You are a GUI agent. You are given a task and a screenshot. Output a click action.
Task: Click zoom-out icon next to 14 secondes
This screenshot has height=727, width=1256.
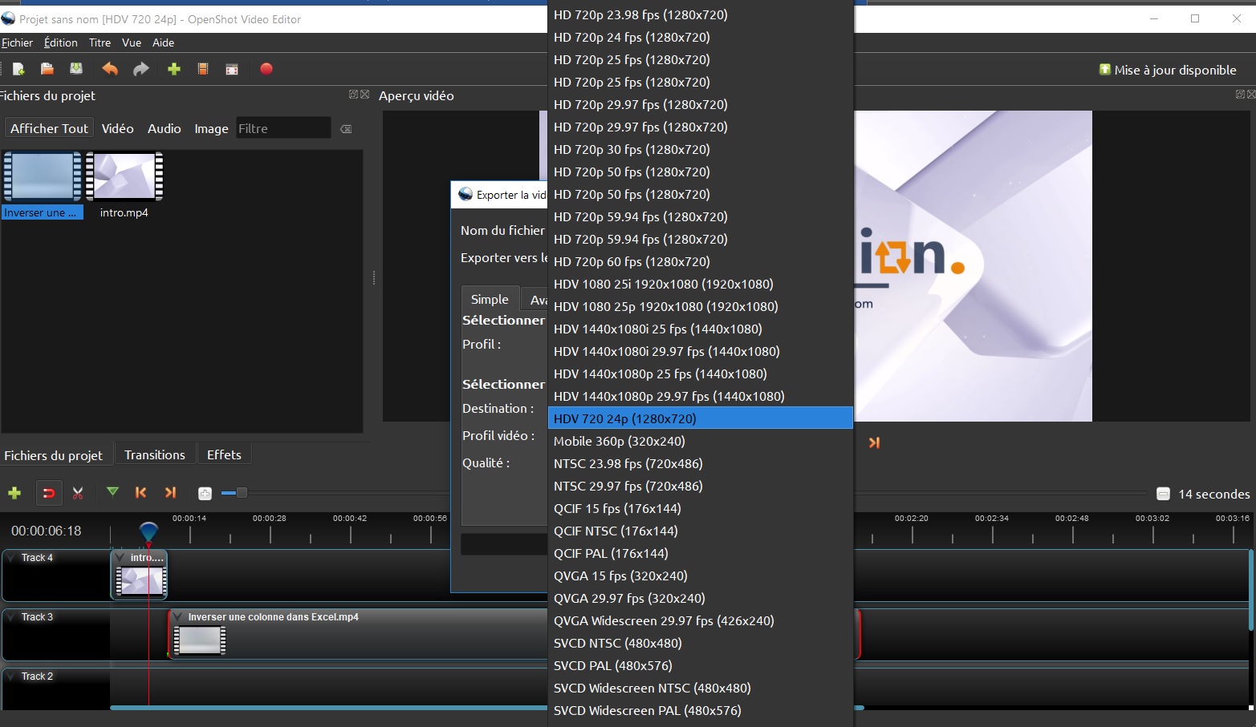(1163, 494)
